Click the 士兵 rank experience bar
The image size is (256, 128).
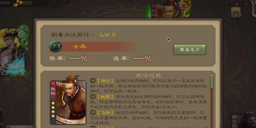tap(106, 46)
